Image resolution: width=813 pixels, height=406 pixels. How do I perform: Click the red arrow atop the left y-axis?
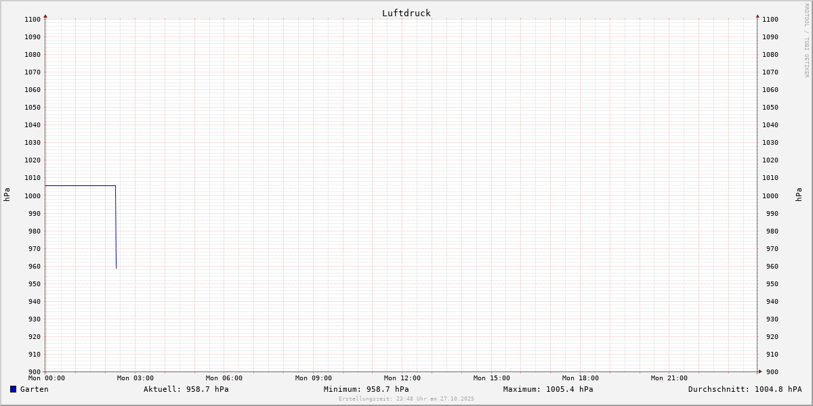coord(45,16)
